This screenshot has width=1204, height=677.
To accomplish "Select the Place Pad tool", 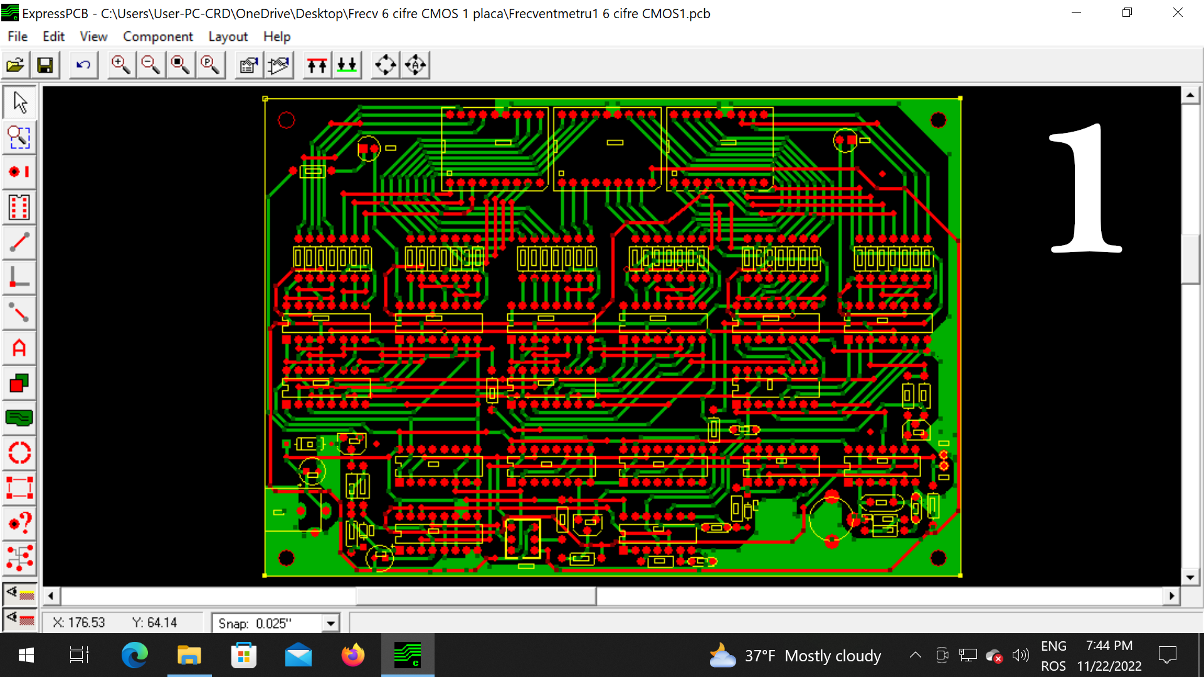I will point(19,172).
